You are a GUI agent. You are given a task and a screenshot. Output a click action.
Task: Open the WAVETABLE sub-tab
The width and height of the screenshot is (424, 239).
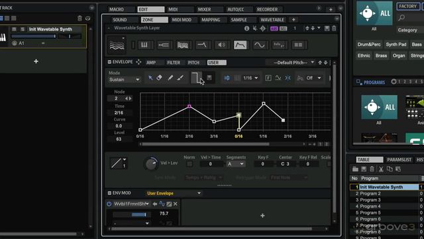pyautogui.click(x=272, y=20)
